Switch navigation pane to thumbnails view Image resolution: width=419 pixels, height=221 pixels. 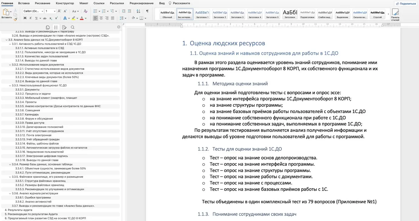coord(48,27)
